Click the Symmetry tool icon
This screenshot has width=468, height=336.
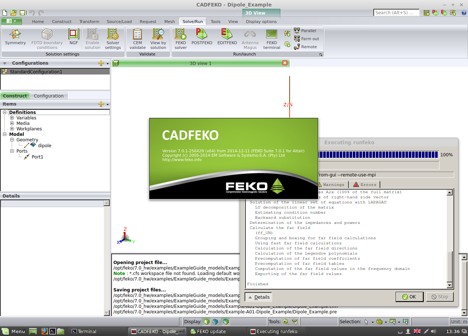[15, 34]
